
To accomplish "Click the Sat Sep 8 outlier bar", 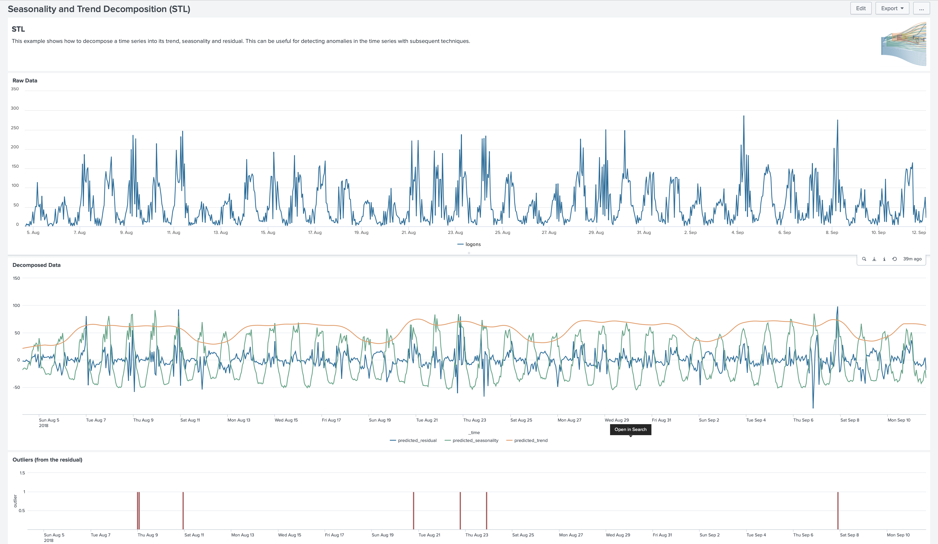I will 838,511.
